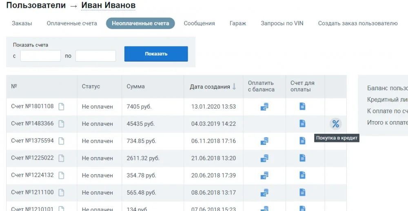Pay invoice №1375594 from balance
The width and height of the screenshot is (408, 211).
[x=264, y=141]
